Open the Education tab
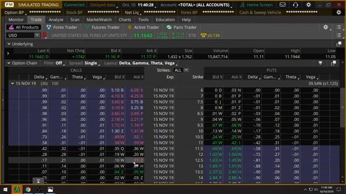The image size is (346, 194). (165, 19)
